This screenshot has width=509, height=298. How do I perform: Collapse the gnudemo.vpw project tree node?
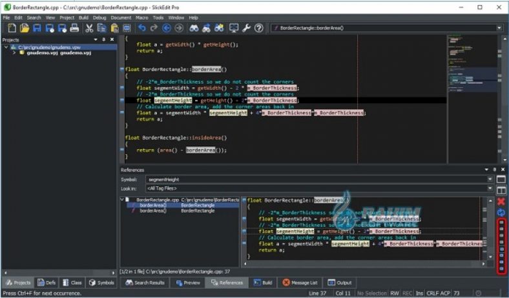[x=5, y=46]
